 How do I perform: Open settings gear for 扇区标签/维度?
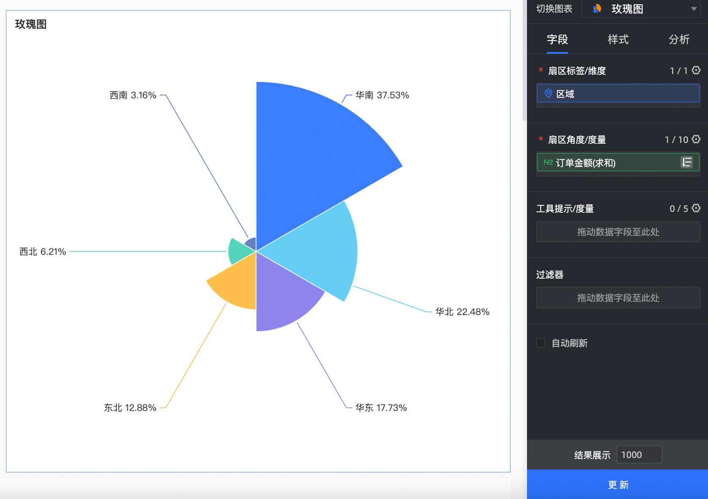pyautogui.click(x=696, y=70)
